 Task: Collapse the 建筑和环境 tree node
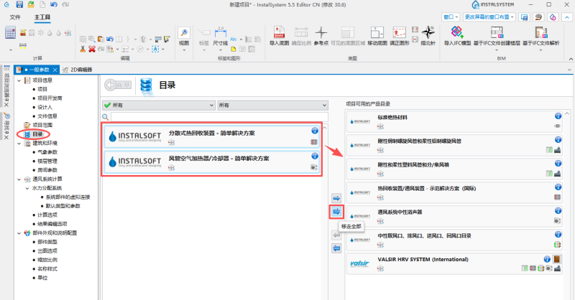pos(19,144)
